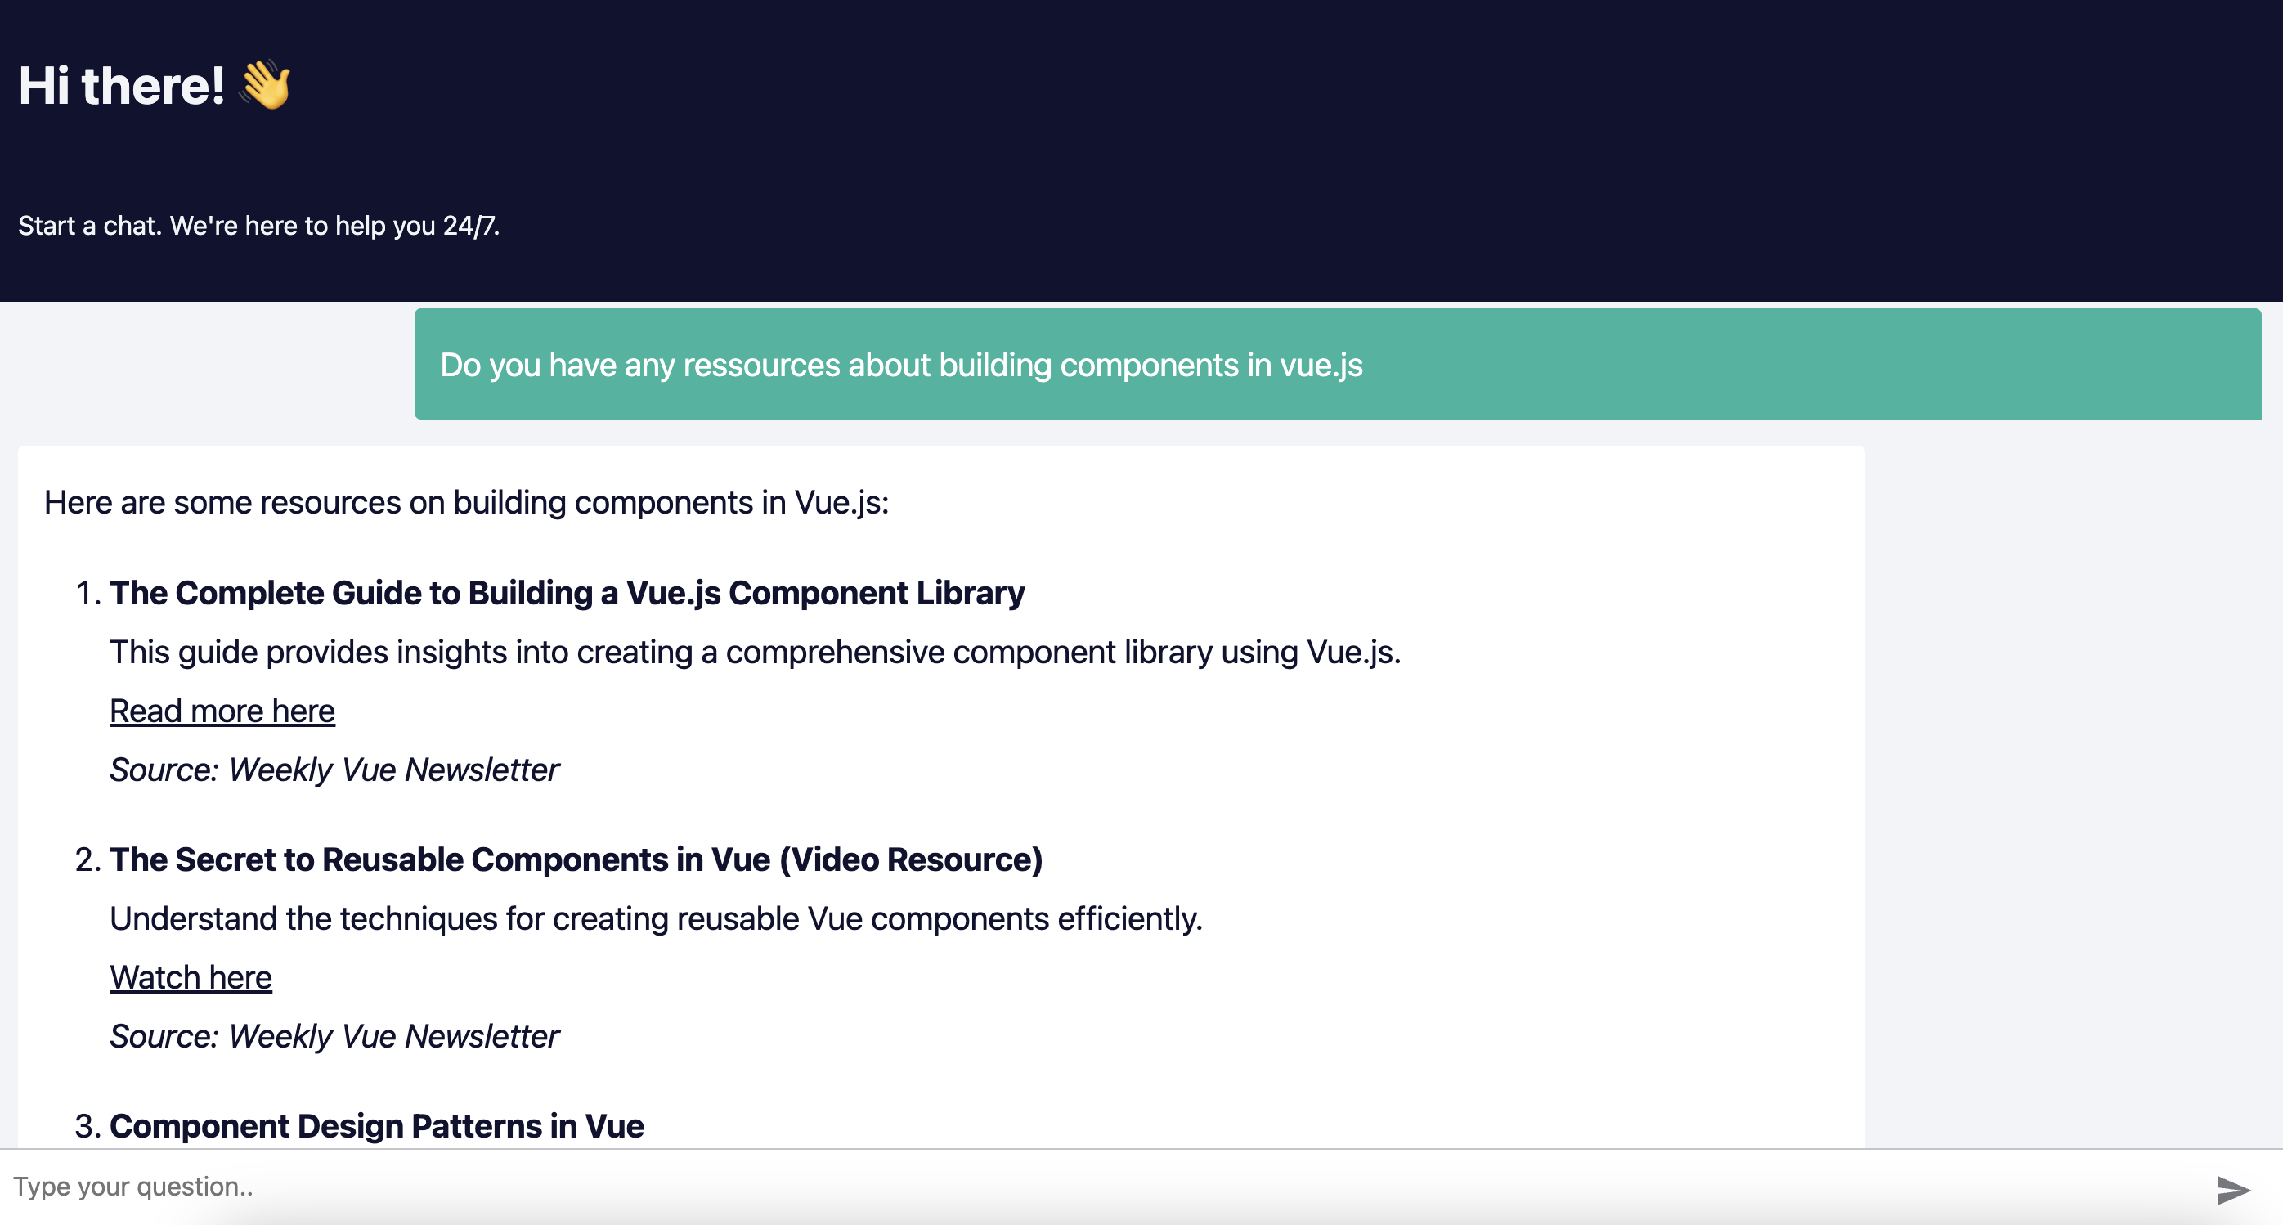Viewport: 2283px width, 1225px height.
Task: Click the waving hand emoji
Action: (265, 85)
